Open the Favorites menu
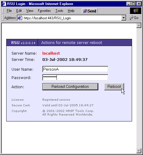The height and width of the screenshot is (155, 143). 44,11
